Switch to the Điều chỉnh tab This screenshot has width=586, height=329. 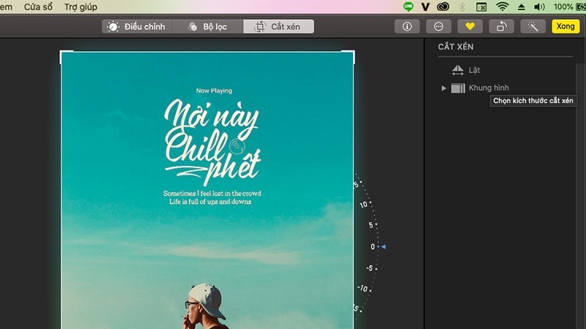137,26
